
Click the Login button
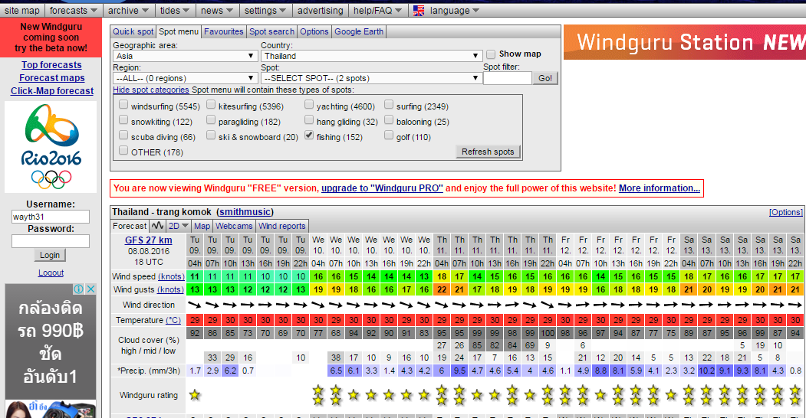coord(50,255)
